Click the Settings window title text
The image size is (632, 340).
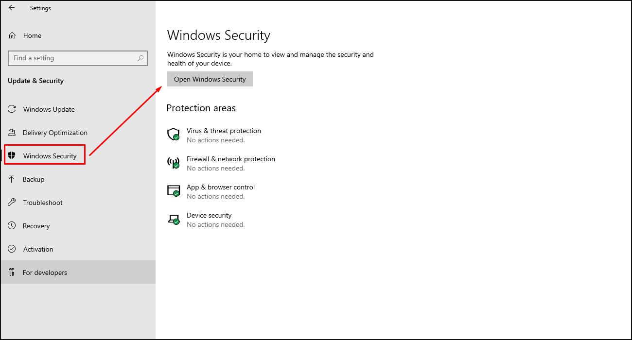(x=40, y=8)
